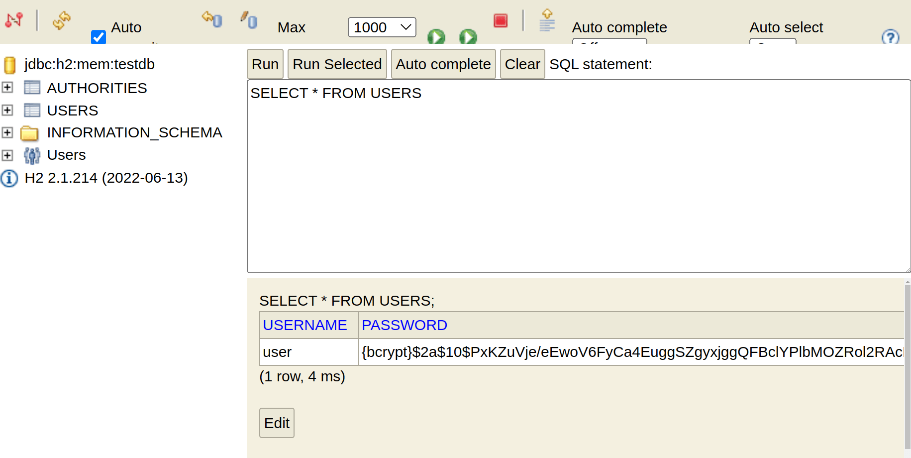
Task: Click the USERNAME column header link
Action: point(304,325)
